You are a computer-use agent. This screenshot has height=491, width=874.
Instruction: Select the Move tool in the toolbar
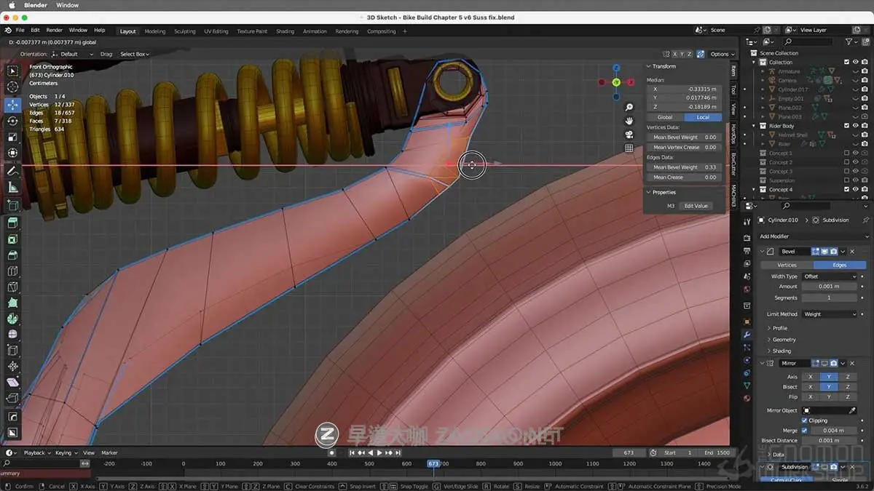coord(12,105)
